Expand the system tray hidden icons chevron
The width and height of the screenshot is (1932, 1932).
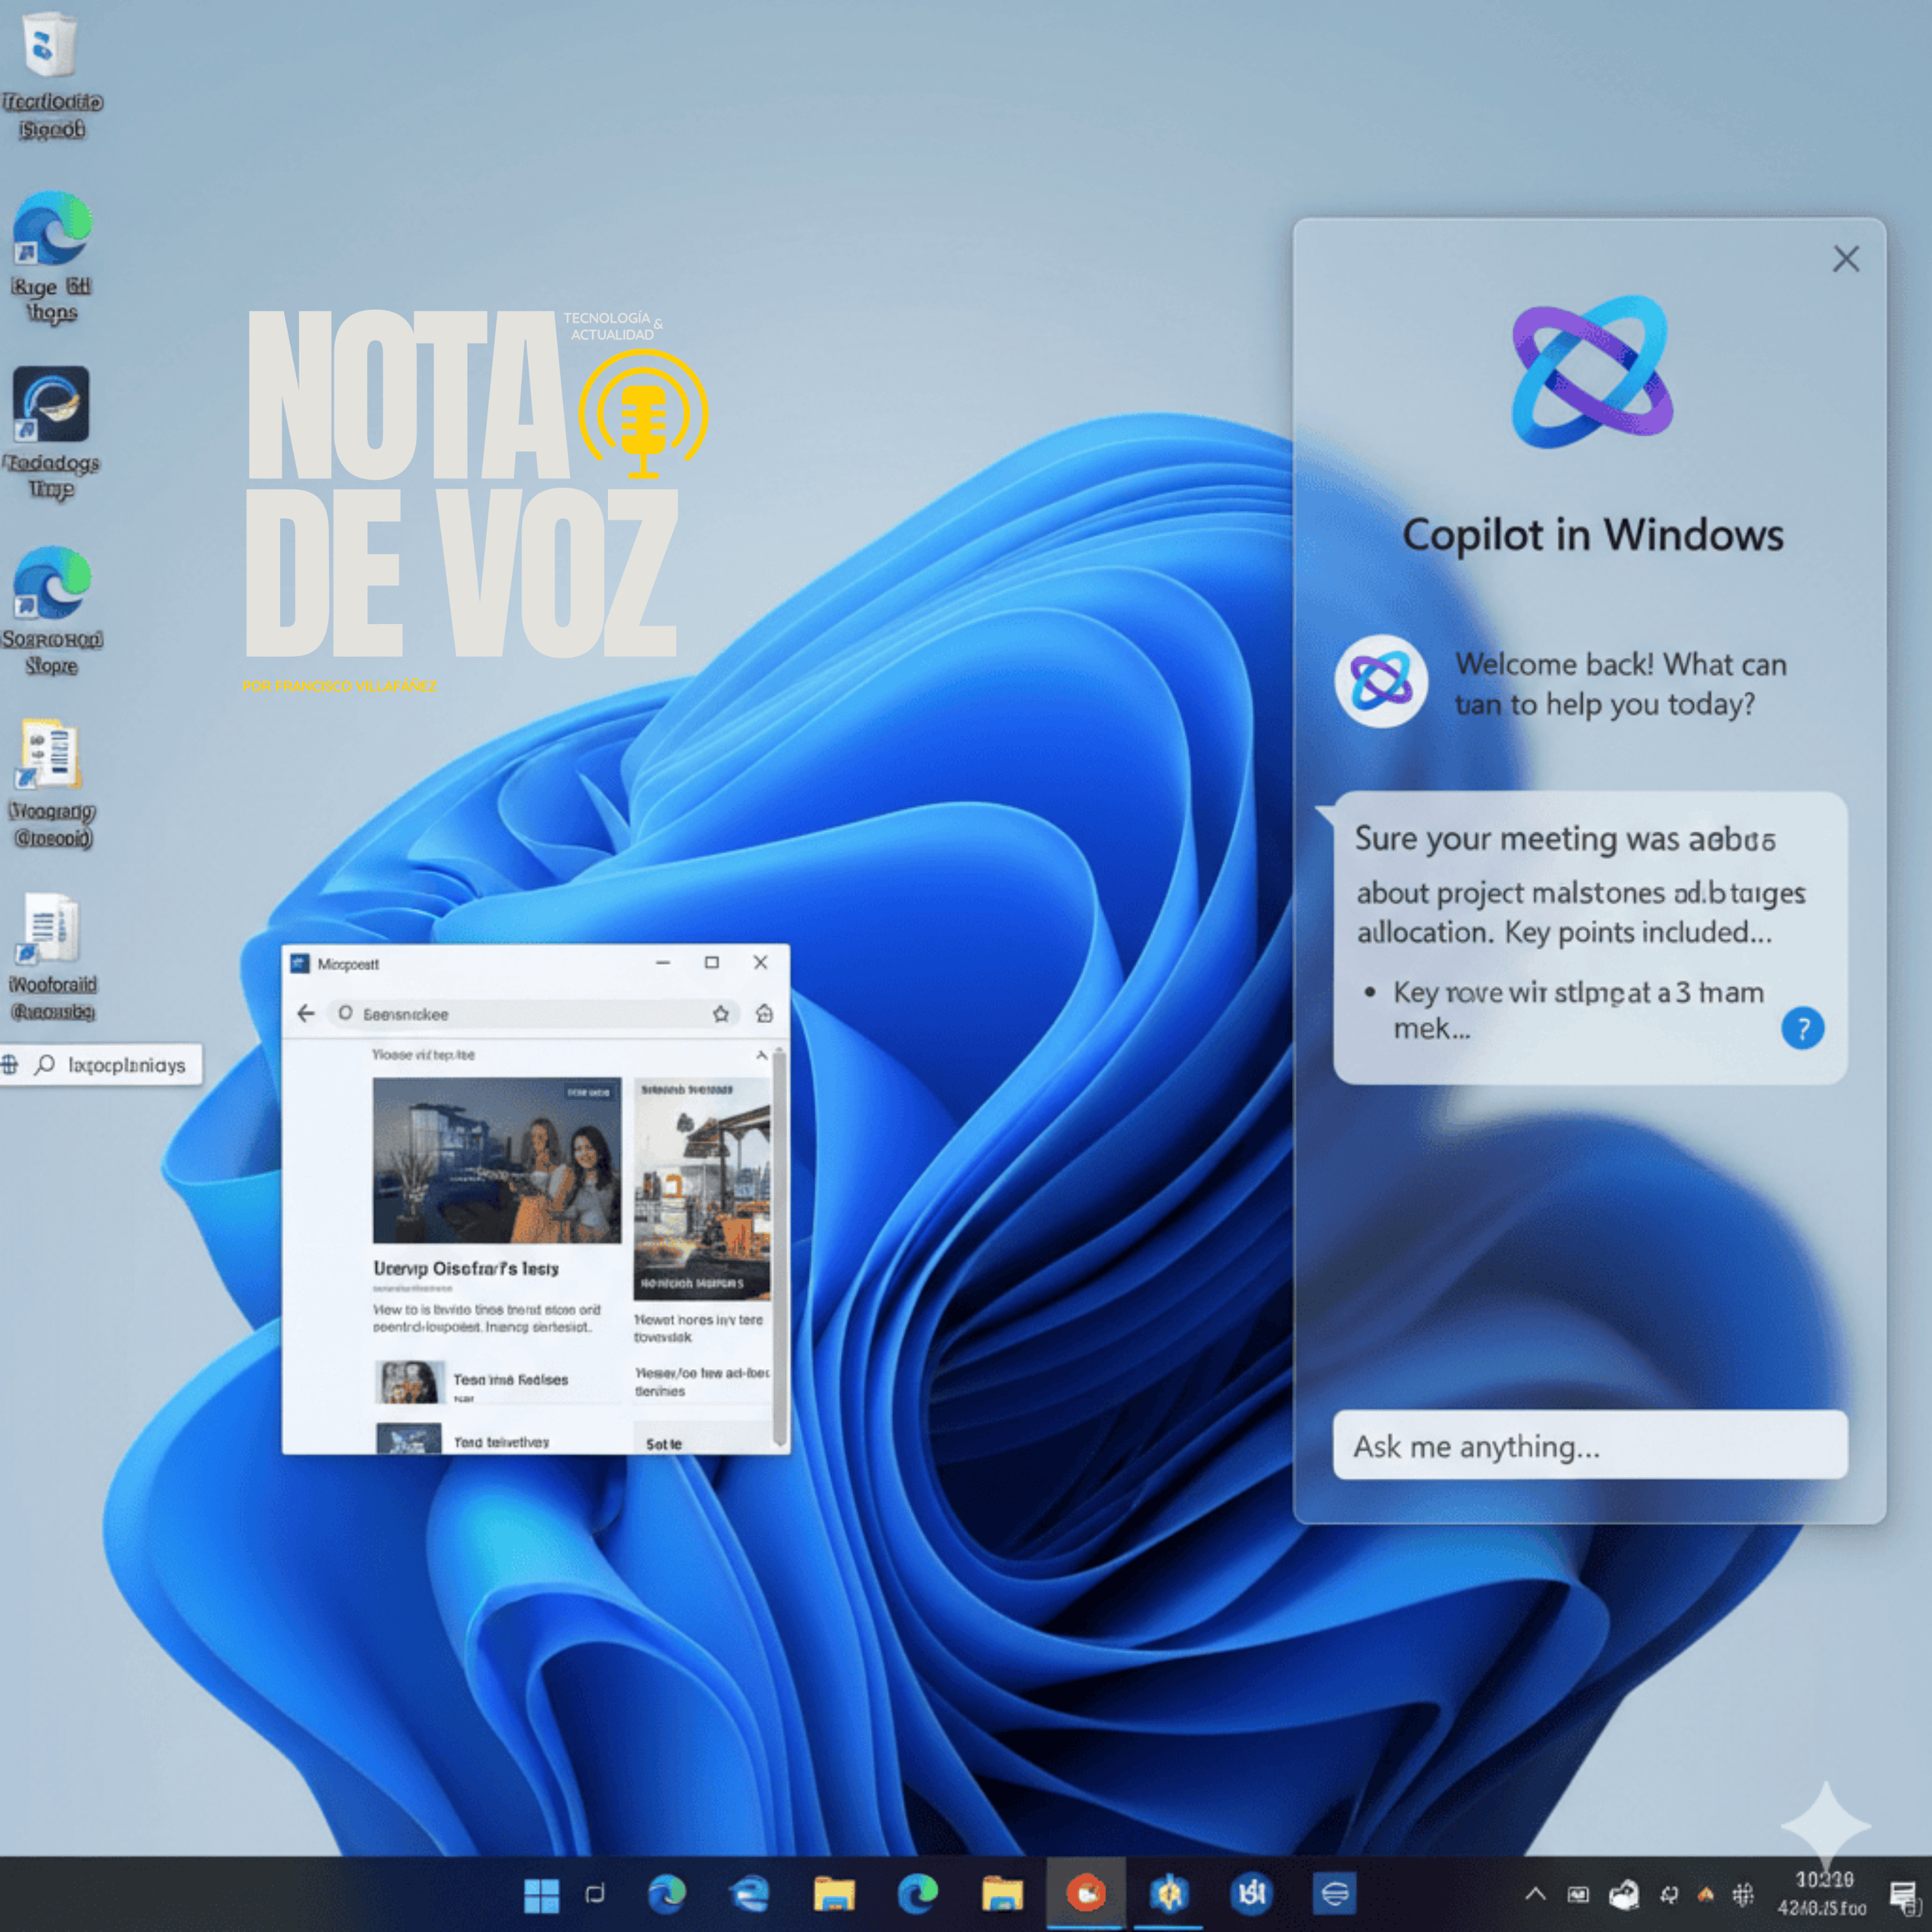point(1535,1893)
